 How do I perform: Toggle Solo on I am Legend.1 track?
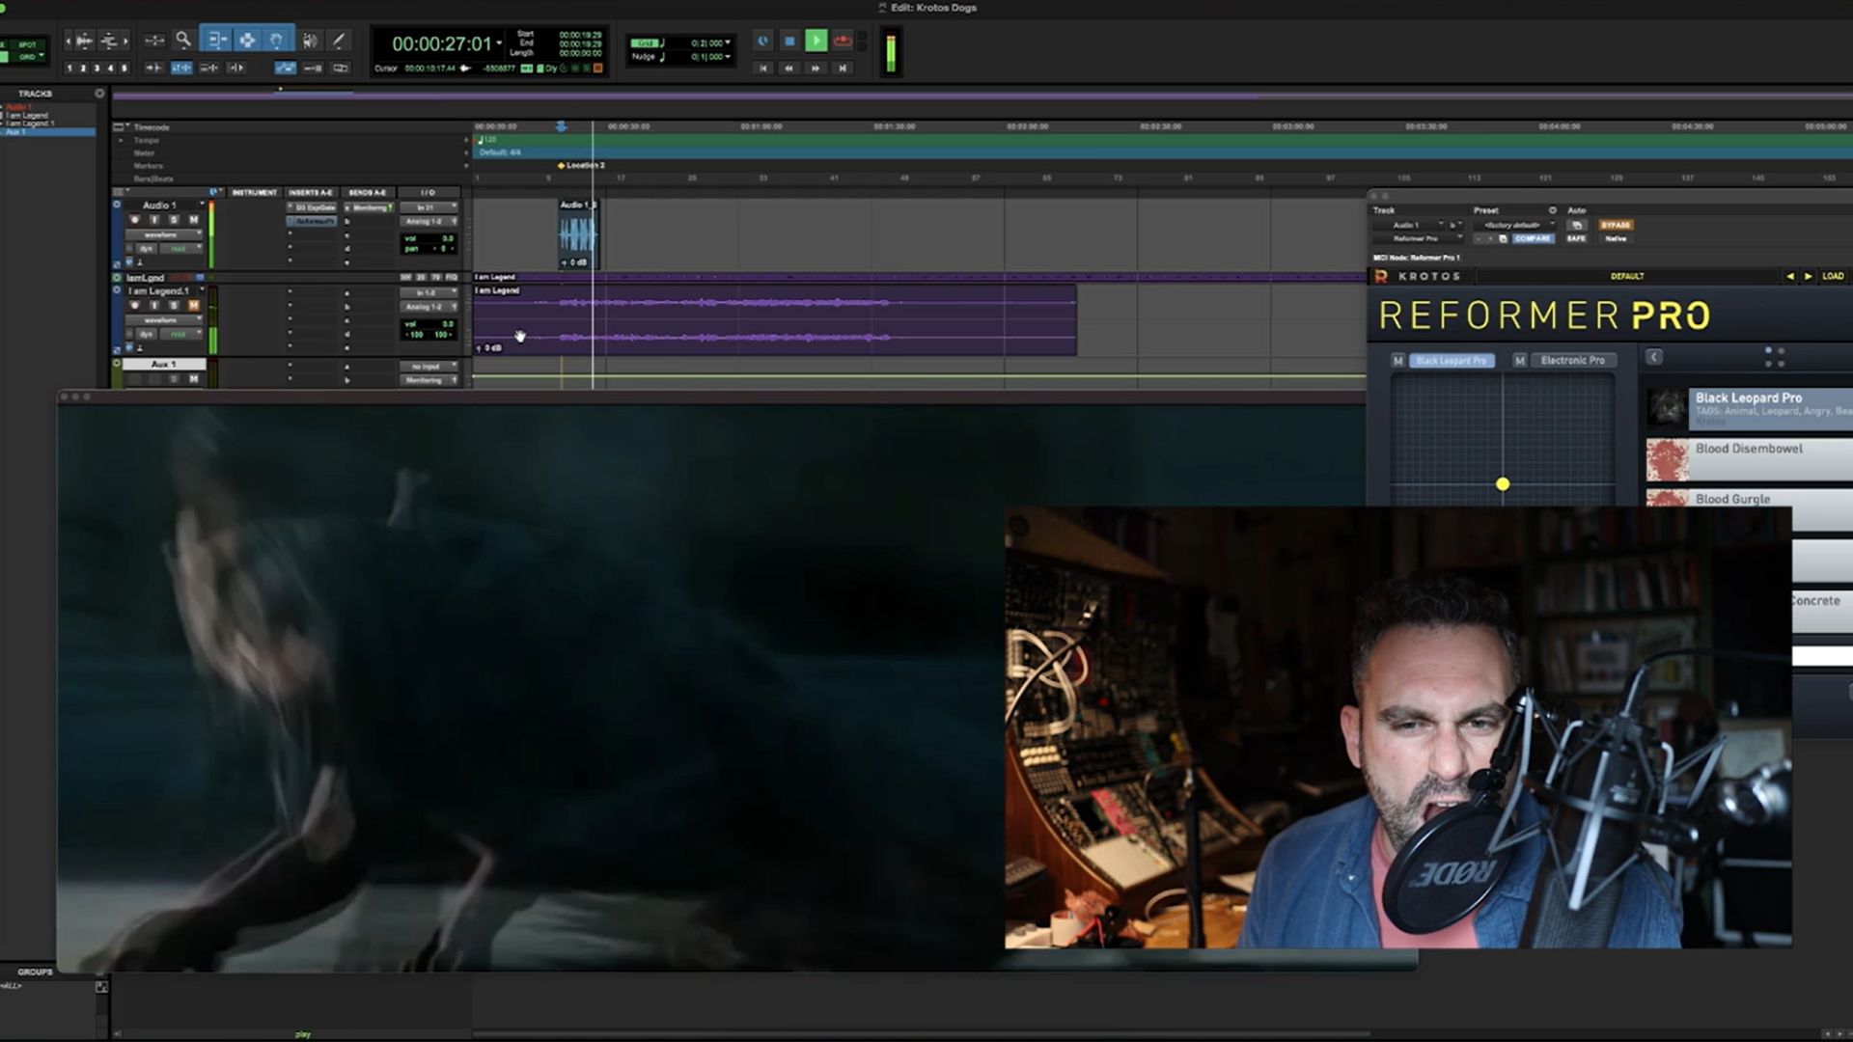pyautogui.click(x=174, y=305)
